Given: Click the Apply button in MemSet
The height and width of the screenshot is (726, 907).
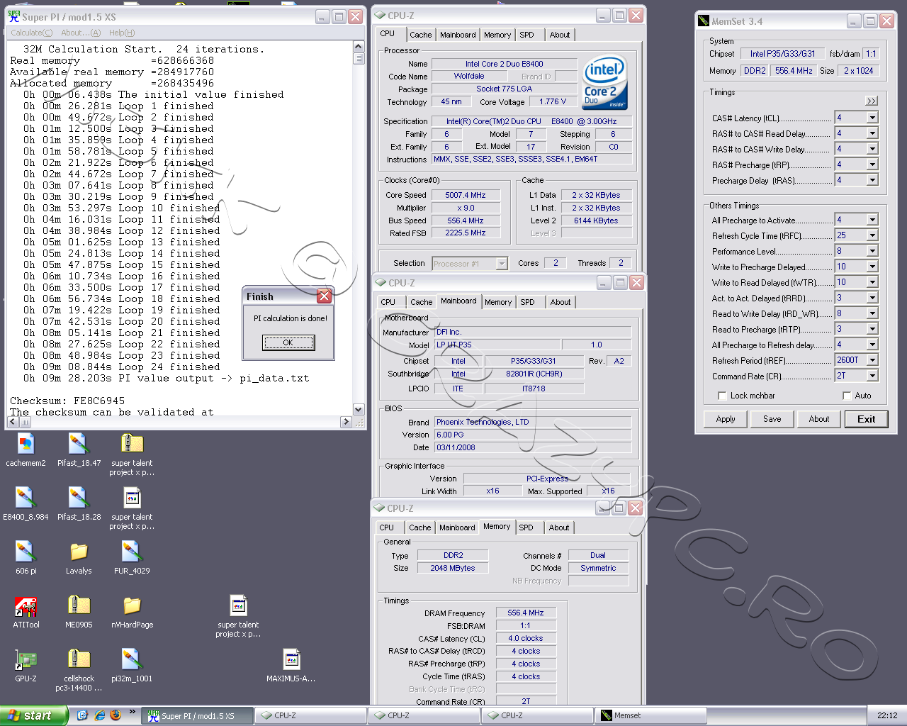Looking at the screenshot, I should [726, 419].
